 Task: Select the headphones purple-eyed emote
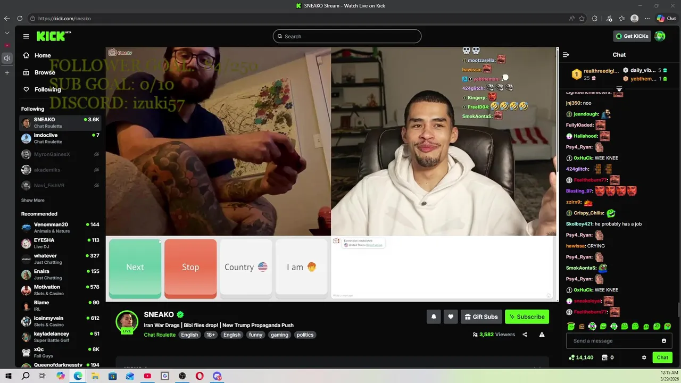point(592,326)
